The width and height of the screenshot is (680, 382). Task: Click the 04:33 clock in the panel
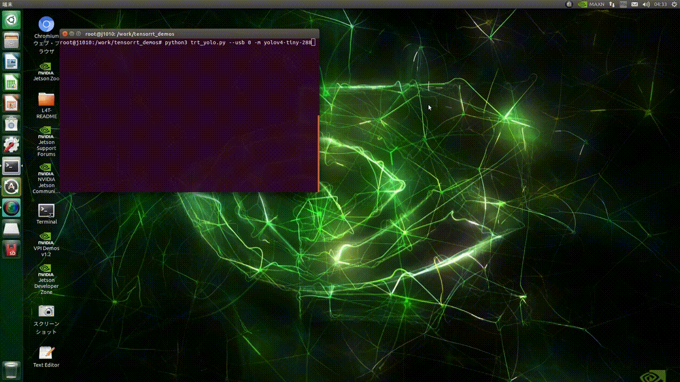pyautogui.click(x=660, y=4)
